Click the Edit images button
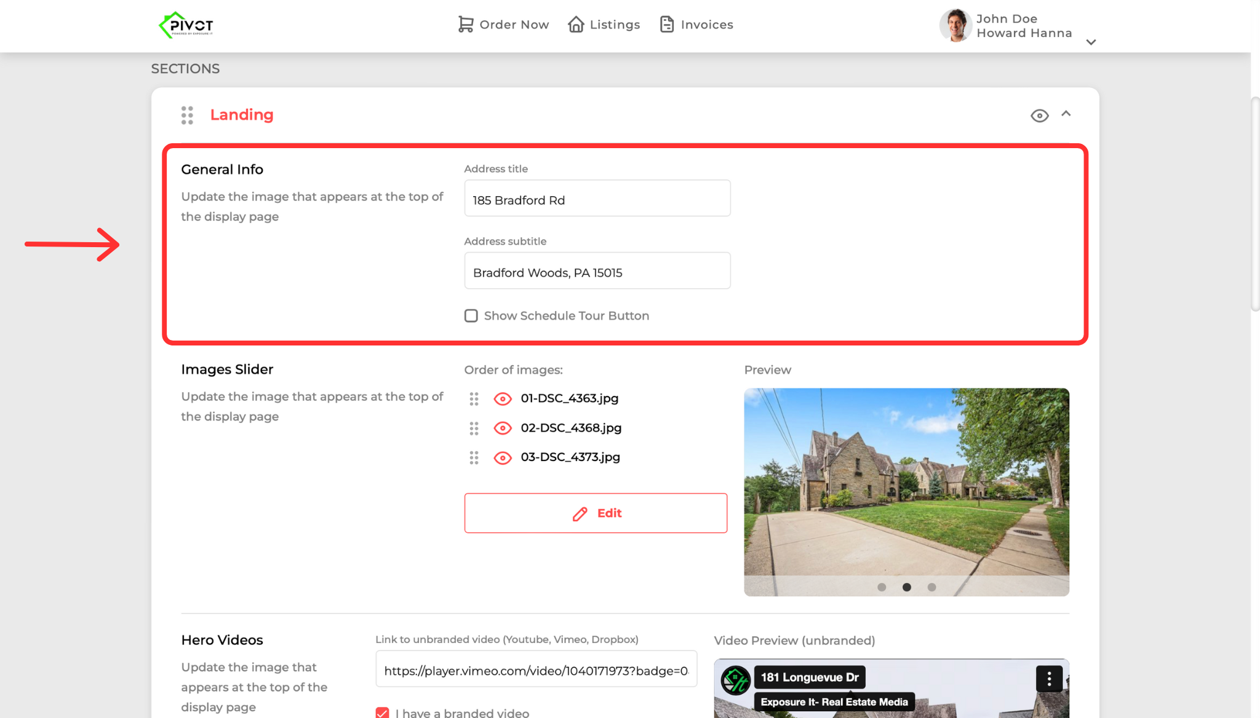Image resolution: width=1260 pixels, height=718 pixels. point(596,513)
